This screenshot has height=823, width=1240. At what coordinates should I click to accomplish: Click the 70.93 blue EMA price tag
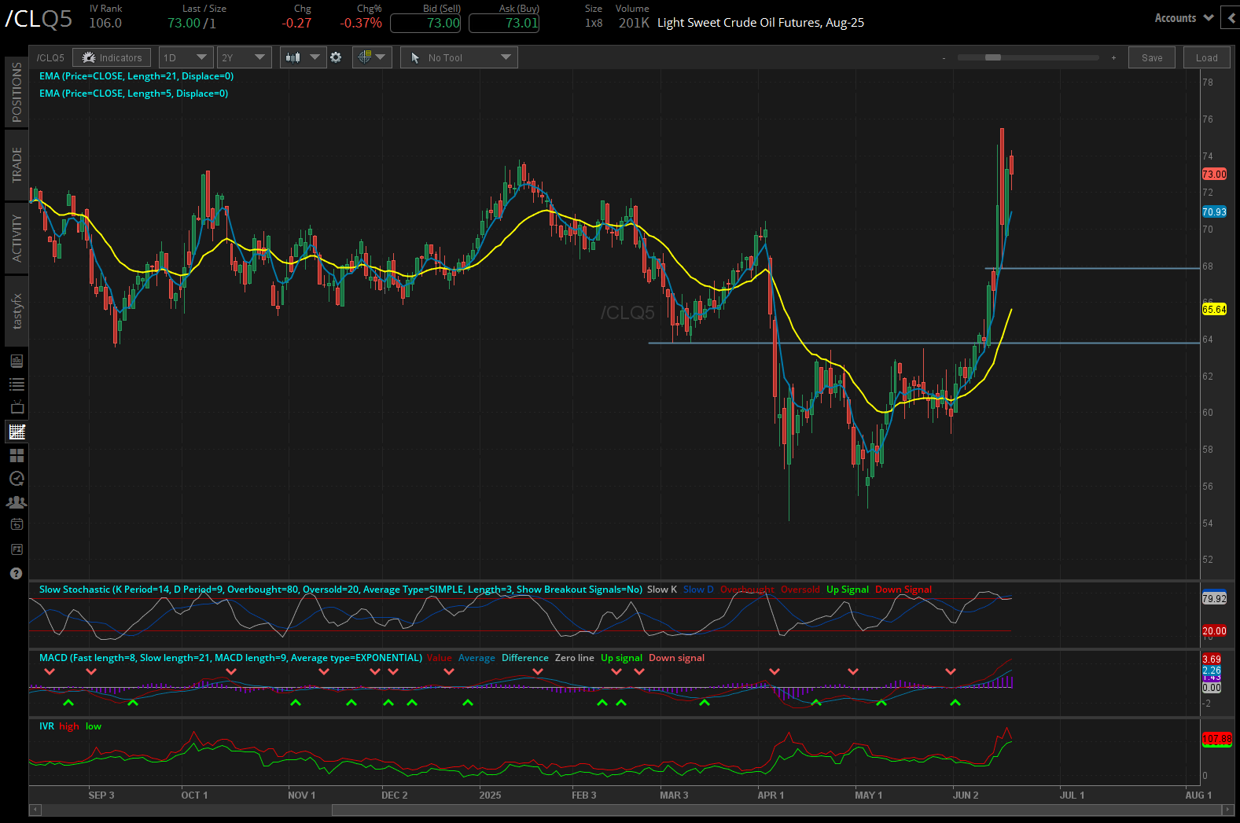pyautogui.click(x=1214, y=212)
